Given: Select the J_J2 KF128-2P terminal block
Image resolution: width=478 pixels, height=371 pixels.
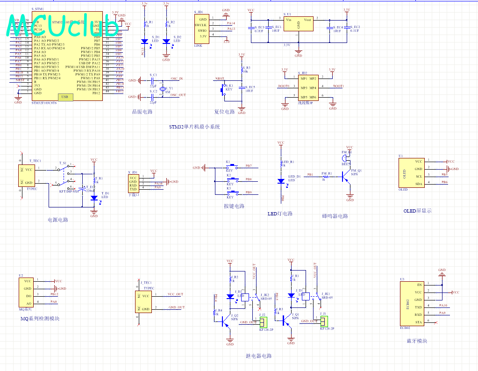Looking at the screenshot, I should (x=264, y=322).
